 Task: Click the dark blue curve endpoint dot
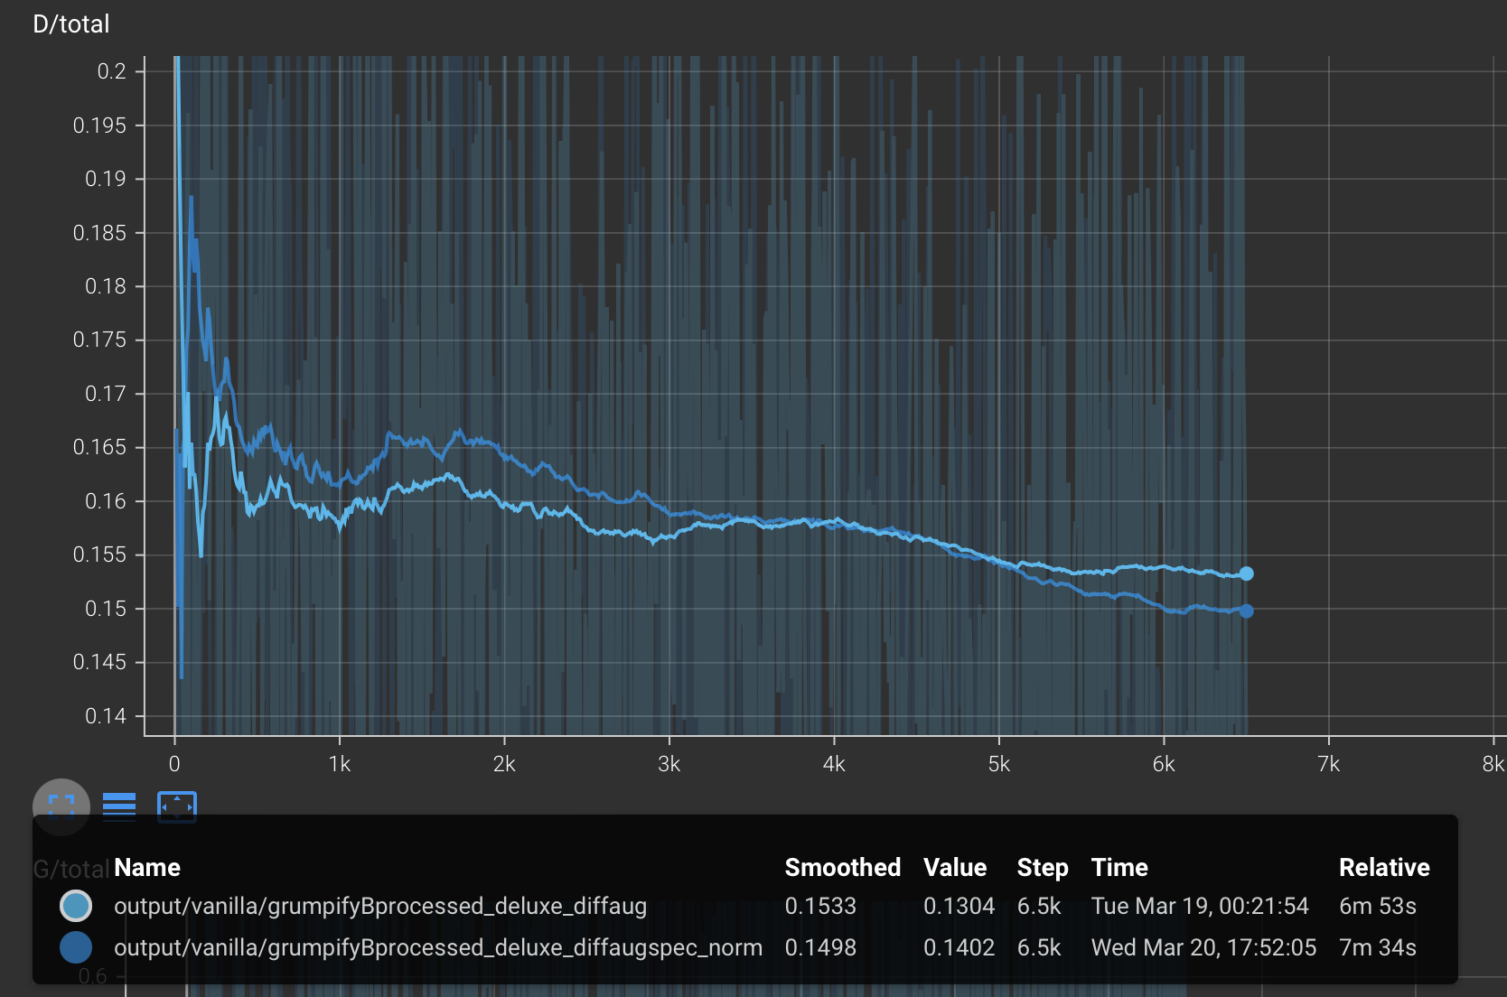1247,611
